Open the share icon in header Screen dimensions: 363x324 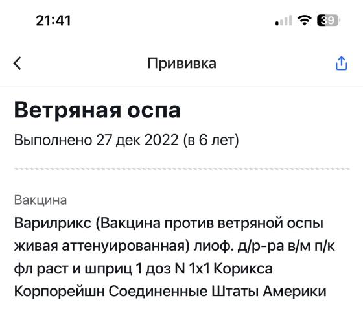tap(342, 63)
